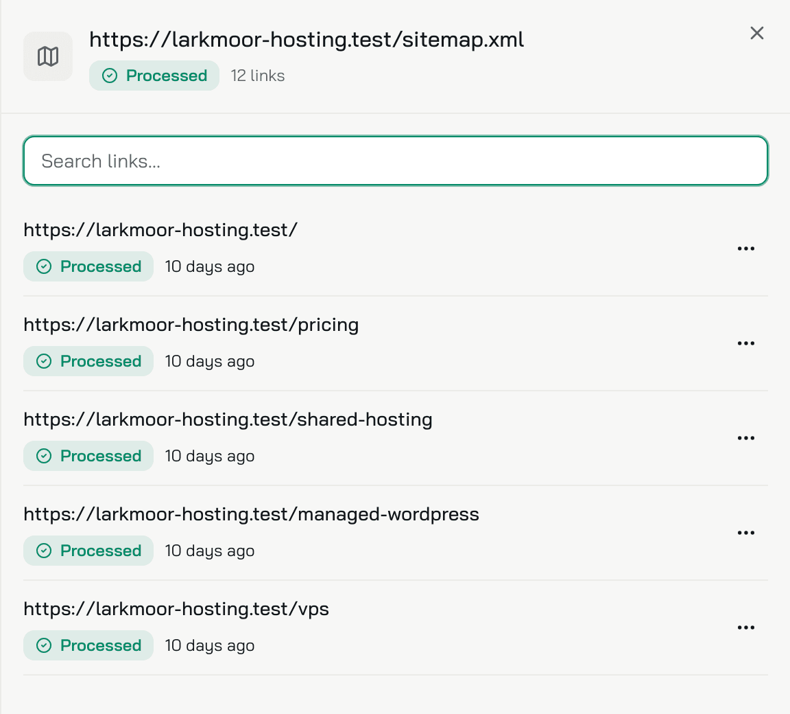Click Processed badge under vps URL

point(88,645)
